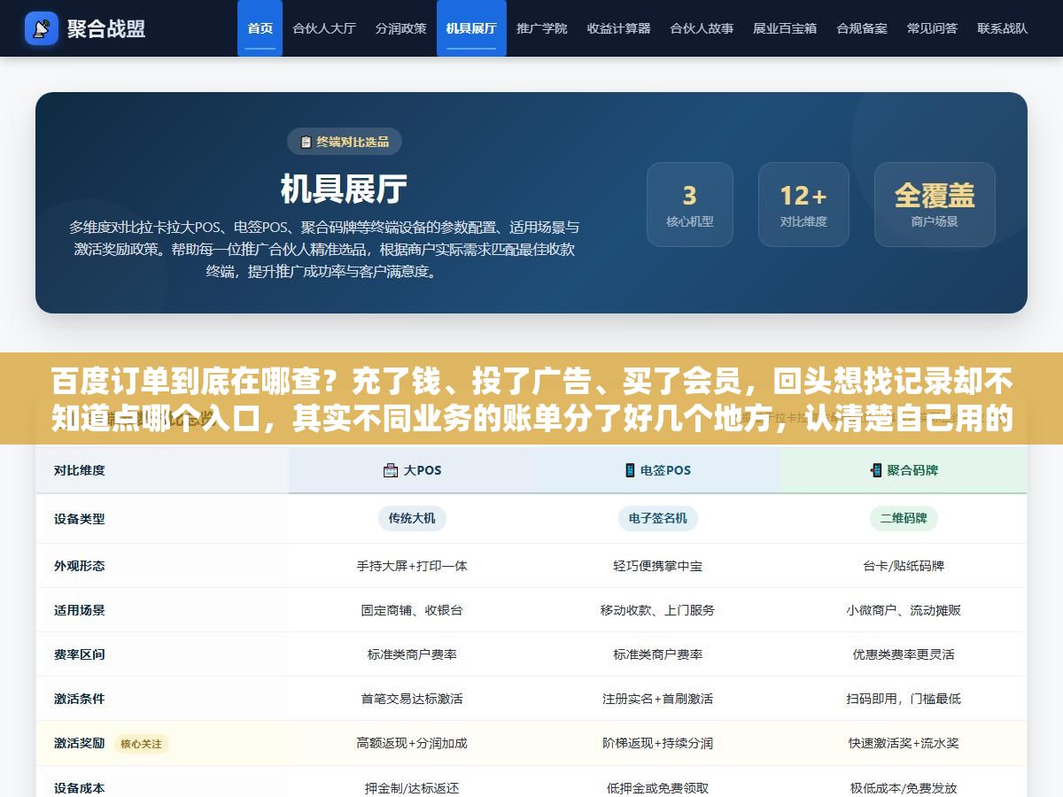Click the 聚合码牌 column icon
Image resolution: width=1063 pixels, height=797 pixels.
(876, 470)
